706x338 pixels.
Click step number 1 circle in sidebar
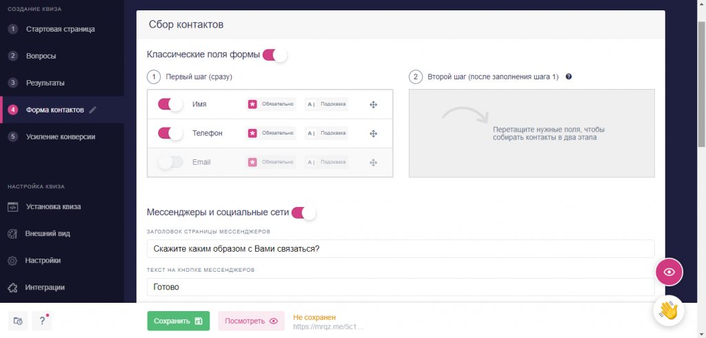point(12,29)
